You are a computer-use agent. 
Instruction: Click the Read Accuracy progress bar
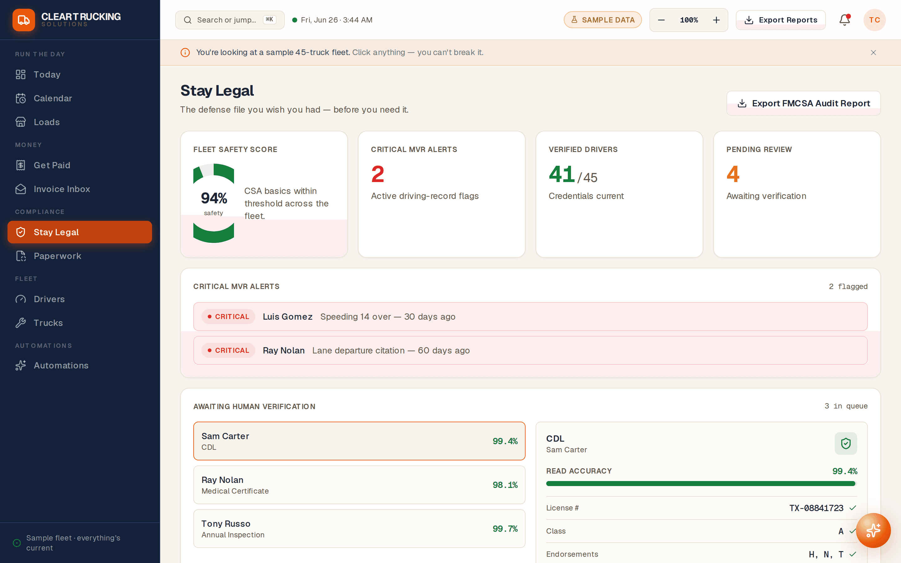pyautogui.click(x=701, y=483)
